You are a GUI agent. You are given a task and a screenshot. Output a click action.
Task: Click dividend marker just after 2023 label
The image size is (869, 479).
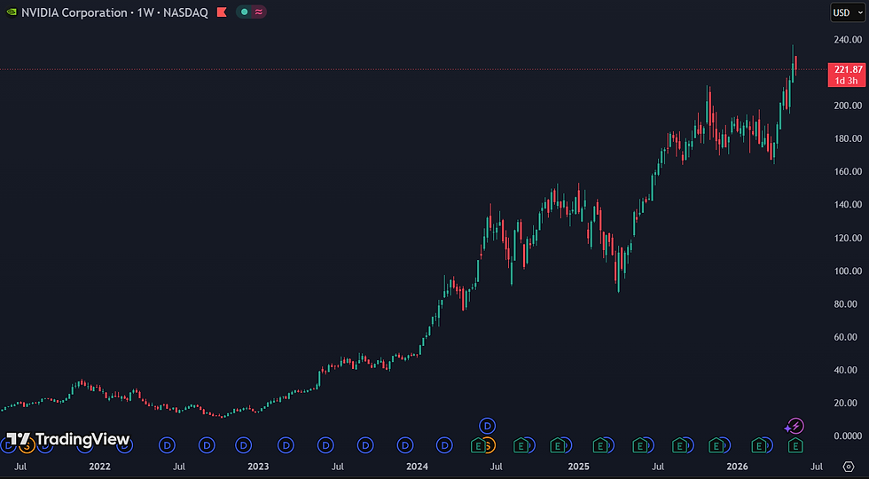point(286,444)
